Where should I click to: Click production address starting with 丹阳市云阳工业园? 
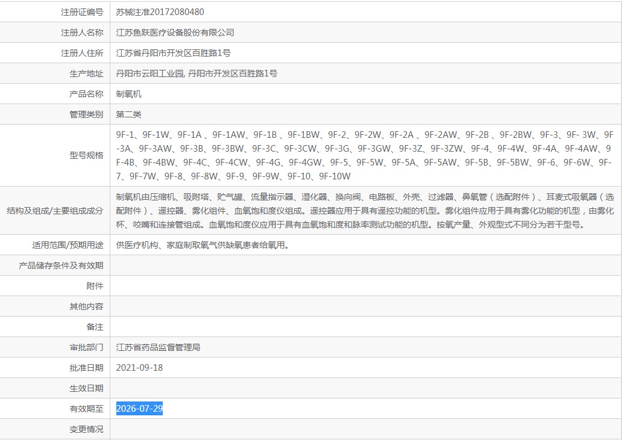coord(196,73)
